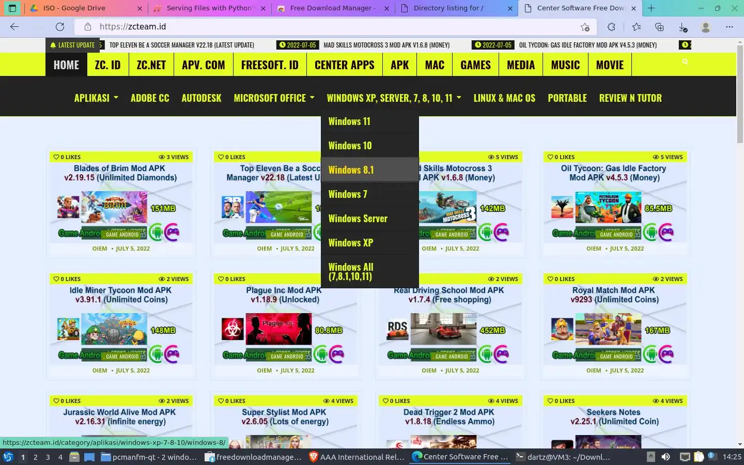Open the favorites list icon
Viewport: 744px width, 465px height.
636,27
